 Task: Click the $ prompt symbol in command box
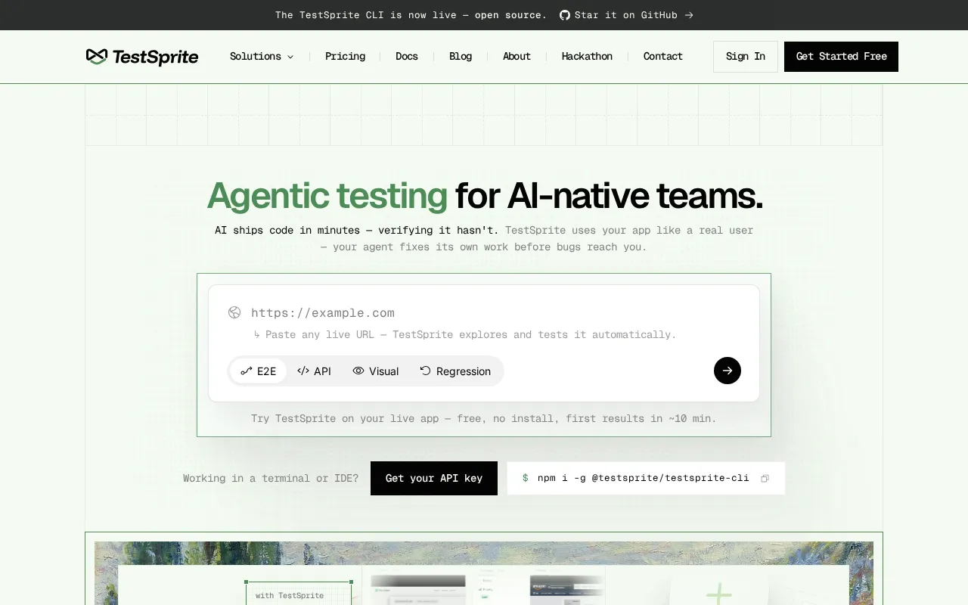coord(525,478)
